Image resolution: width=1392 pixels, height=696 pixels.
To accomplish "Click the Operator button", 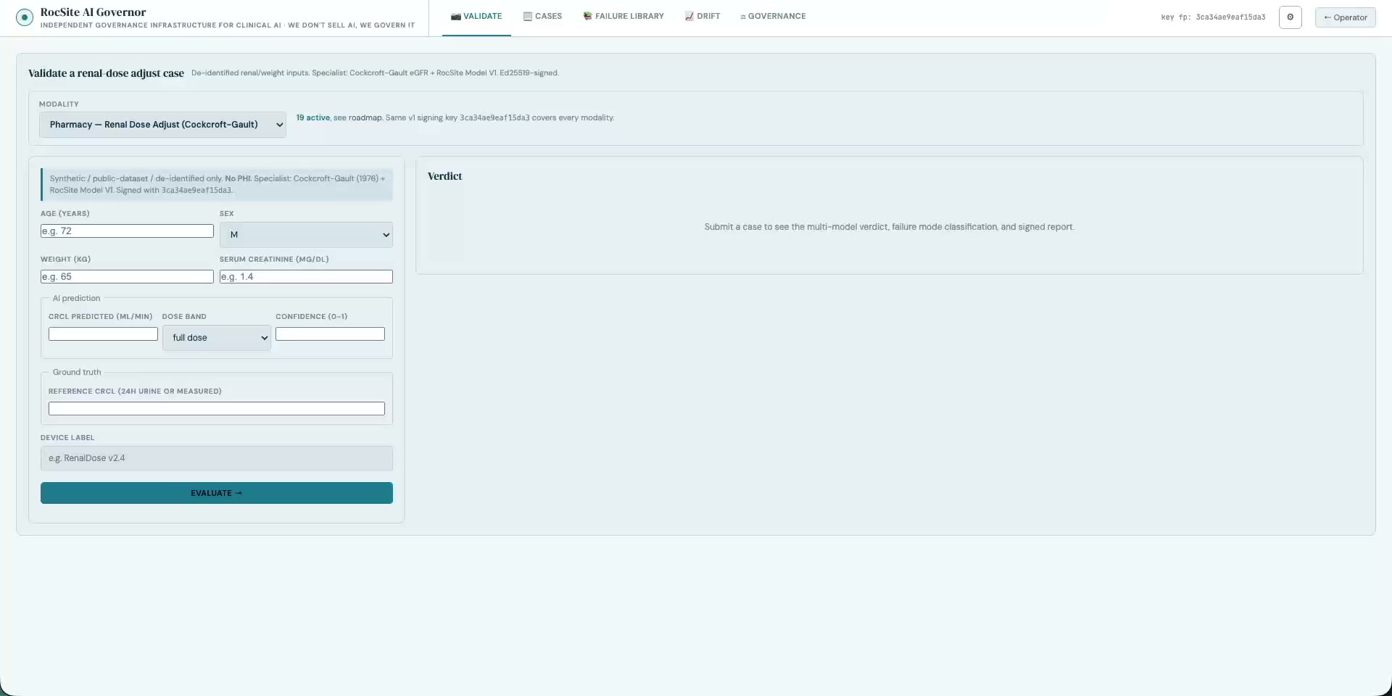I will click(x=1345, y=17).
